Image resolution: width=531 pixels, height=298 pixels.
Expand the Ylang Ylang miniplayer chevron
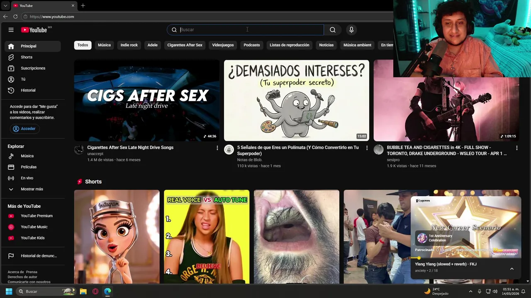(512, 269)
